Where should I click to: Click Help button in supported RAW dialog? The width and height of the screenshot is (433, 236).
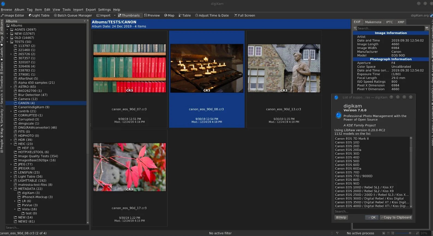(x=341, y=217)
